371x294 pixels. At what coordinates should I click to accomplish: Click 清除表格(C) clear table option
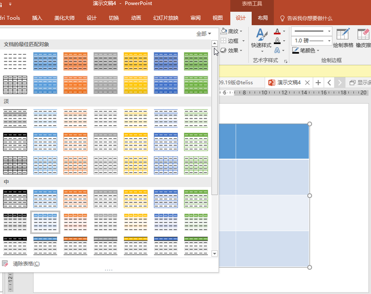click(26, 264)
